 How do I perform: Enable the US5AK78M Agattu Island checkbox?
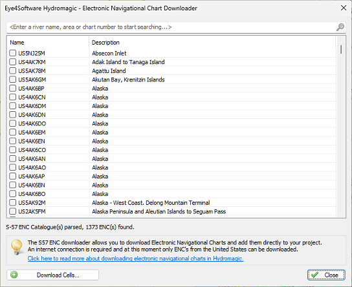(x=12, y=70)
